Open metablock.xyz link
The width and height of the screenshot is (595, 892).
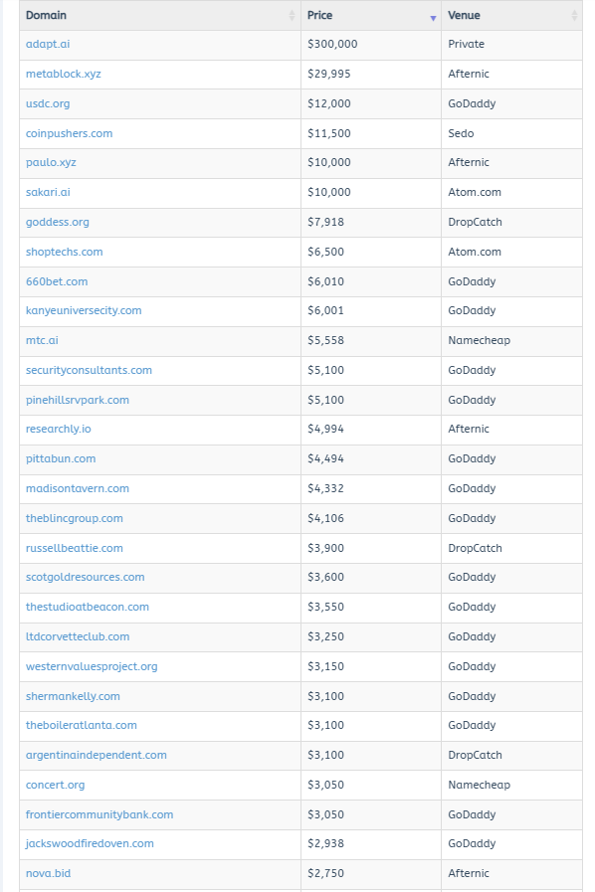(64, 74)
